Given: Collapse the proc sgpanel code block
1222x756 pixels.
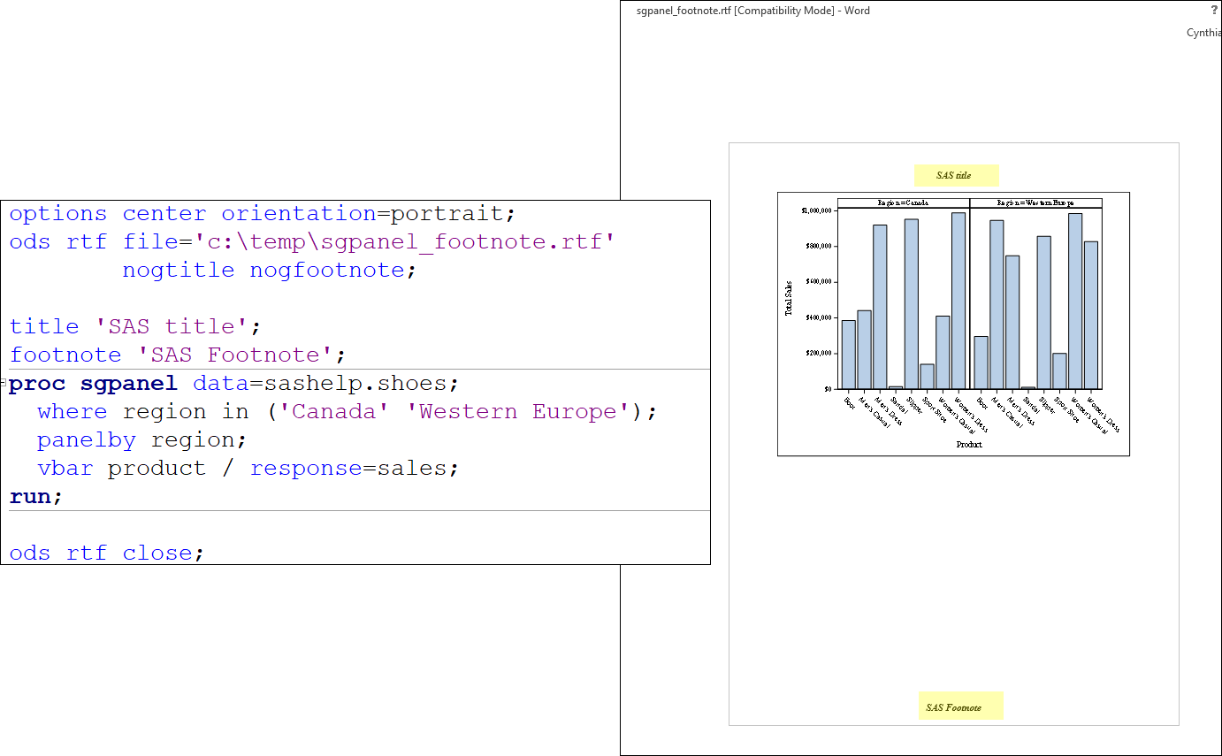Looking at the screenshot, I should click(x=4, y=383).
